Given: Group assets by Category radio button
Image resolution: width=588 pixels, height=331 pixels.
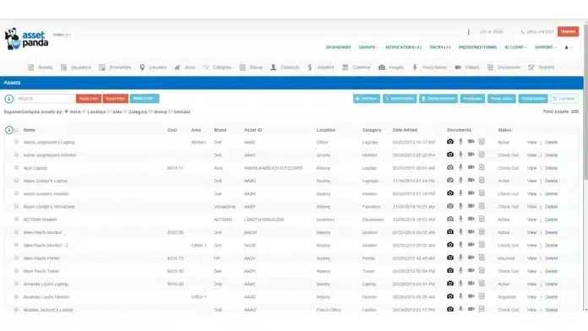Looking at the screenshot, I should (x=125, y=111).
